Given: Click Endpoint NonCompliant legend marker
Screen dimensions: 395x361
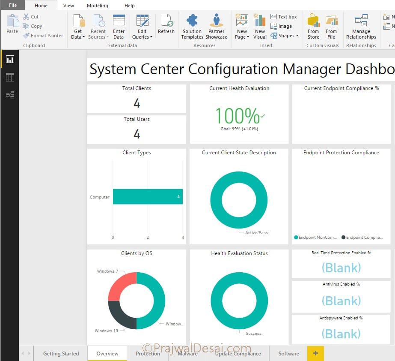Looking at the screenshot, I should click(x=296, y=237).
